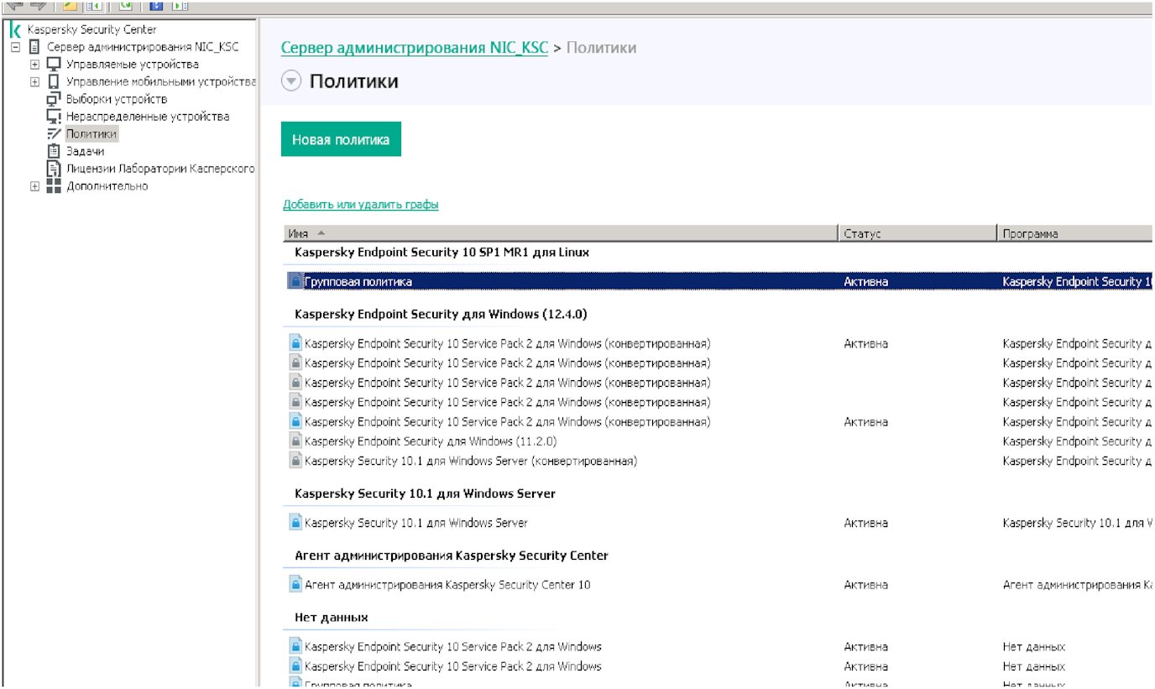Expand the Управляемые устройства tree node
This screenshot has height=689, width=1155.
(x=34, y=65)
